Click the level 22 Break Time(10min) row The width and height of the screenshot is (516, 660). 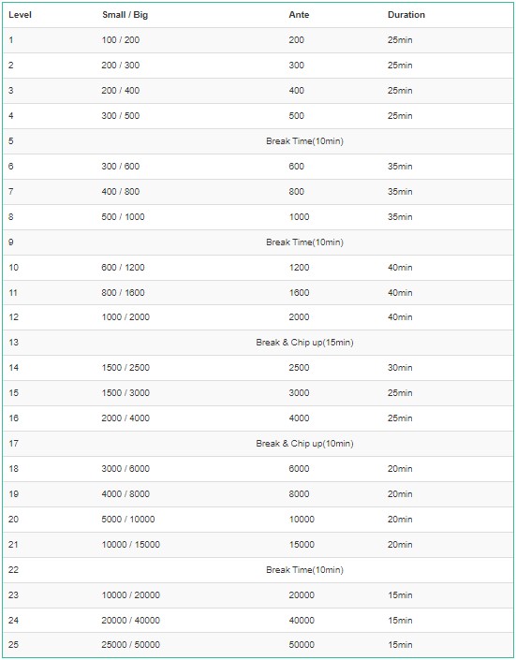point(258,569)
